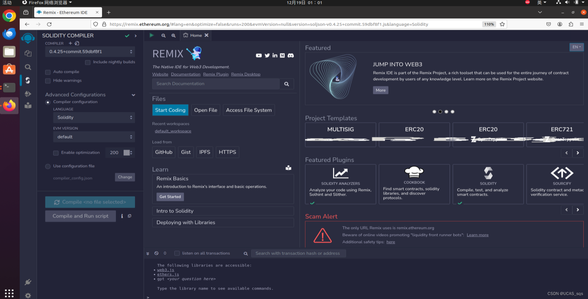The height and width of the screenshot is (299, 588).
Task: Enable Hide warnings checkbox
Action: (x=48, y=81)
